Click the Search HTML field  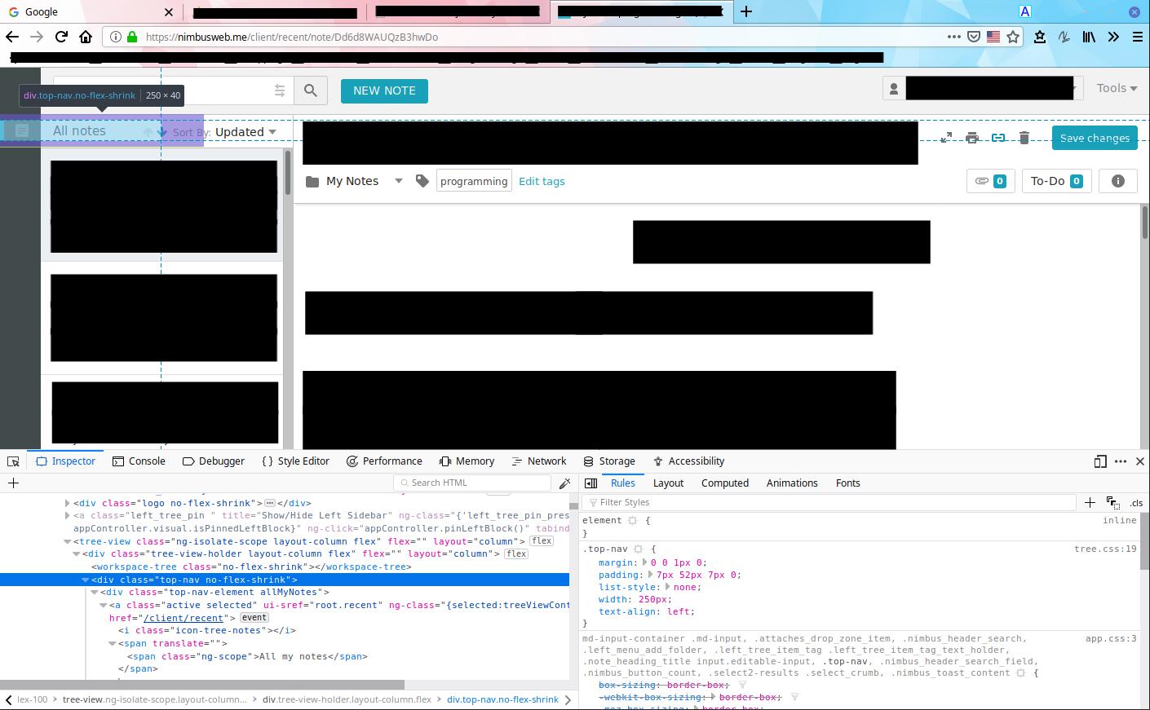(472, 483)
